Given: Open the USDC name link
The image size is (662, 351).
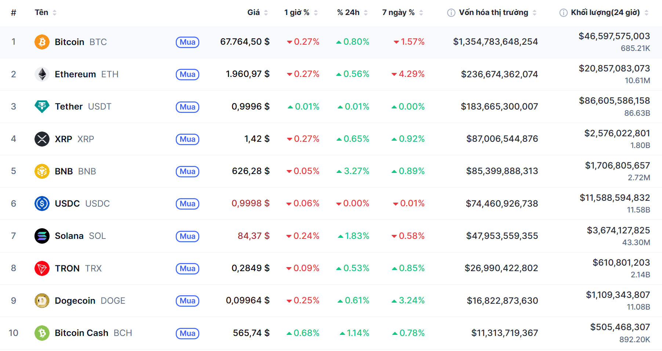Looking at the screenshot, I should 82,204.
